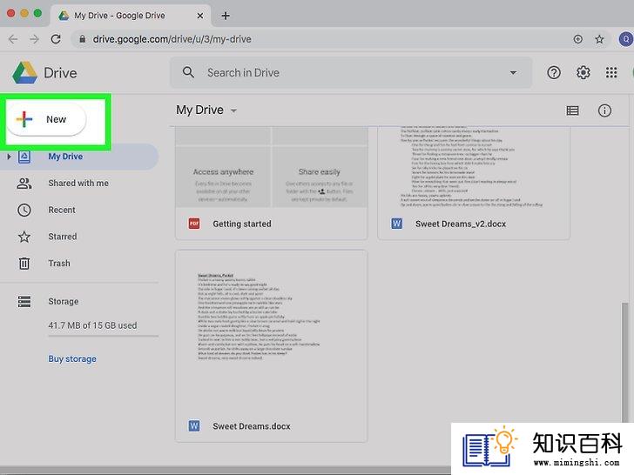Click the Buy storage link
634x475 pixels.
tap(72, 358)
